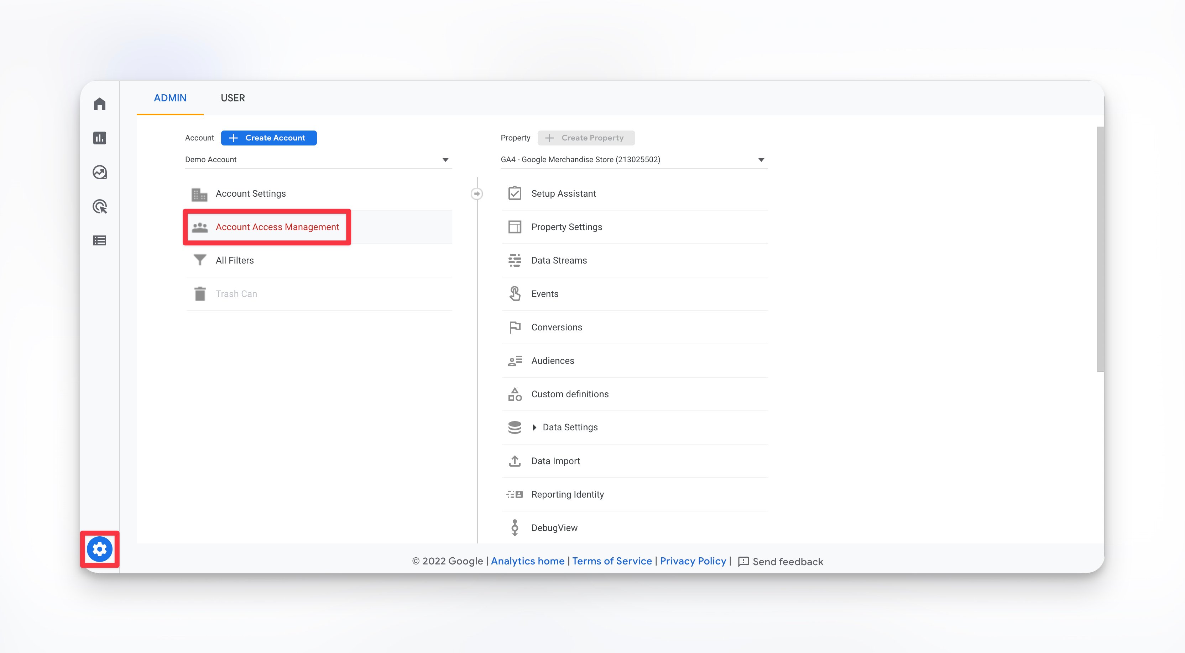Open Configure table icon in sidebar
This screenshot has height=653, width=1185.
(x=99, y=240)
